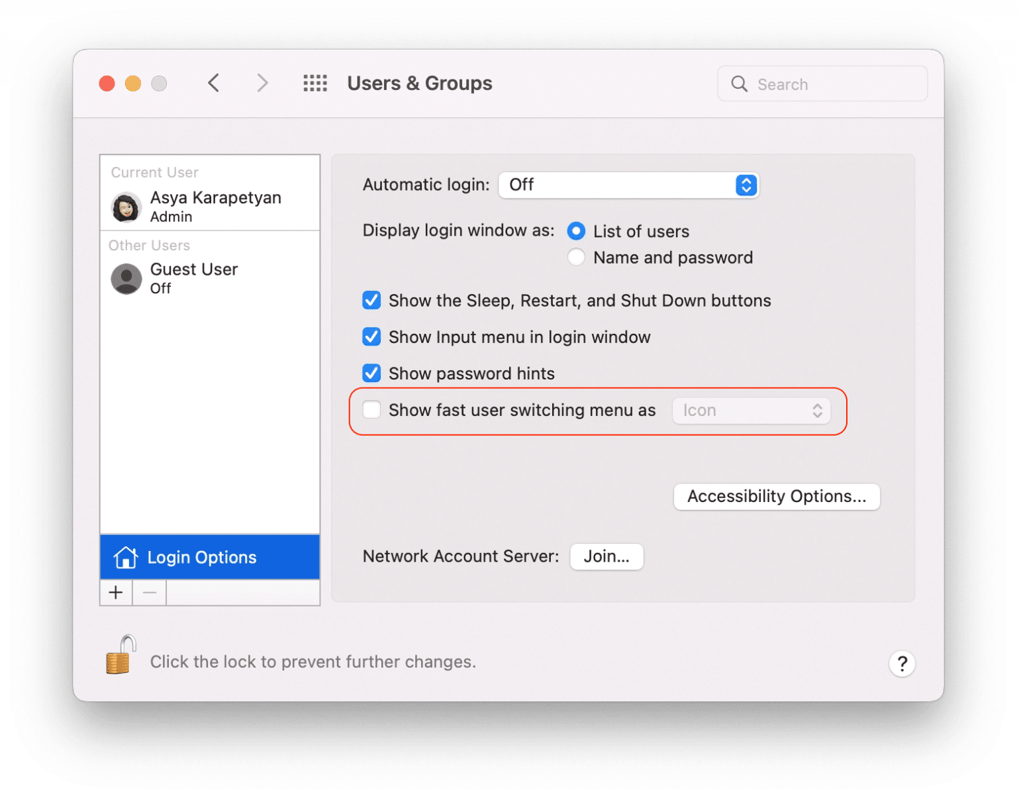Screen dimensions: 1017x798
Task: Click the home icon next to Login Options
Action: pyautogui.click(x=126, y=557)
